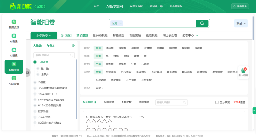This screenshot has width=256, height=140.
Task: Sort questions by 试题难度
Action: pos(143,102)
